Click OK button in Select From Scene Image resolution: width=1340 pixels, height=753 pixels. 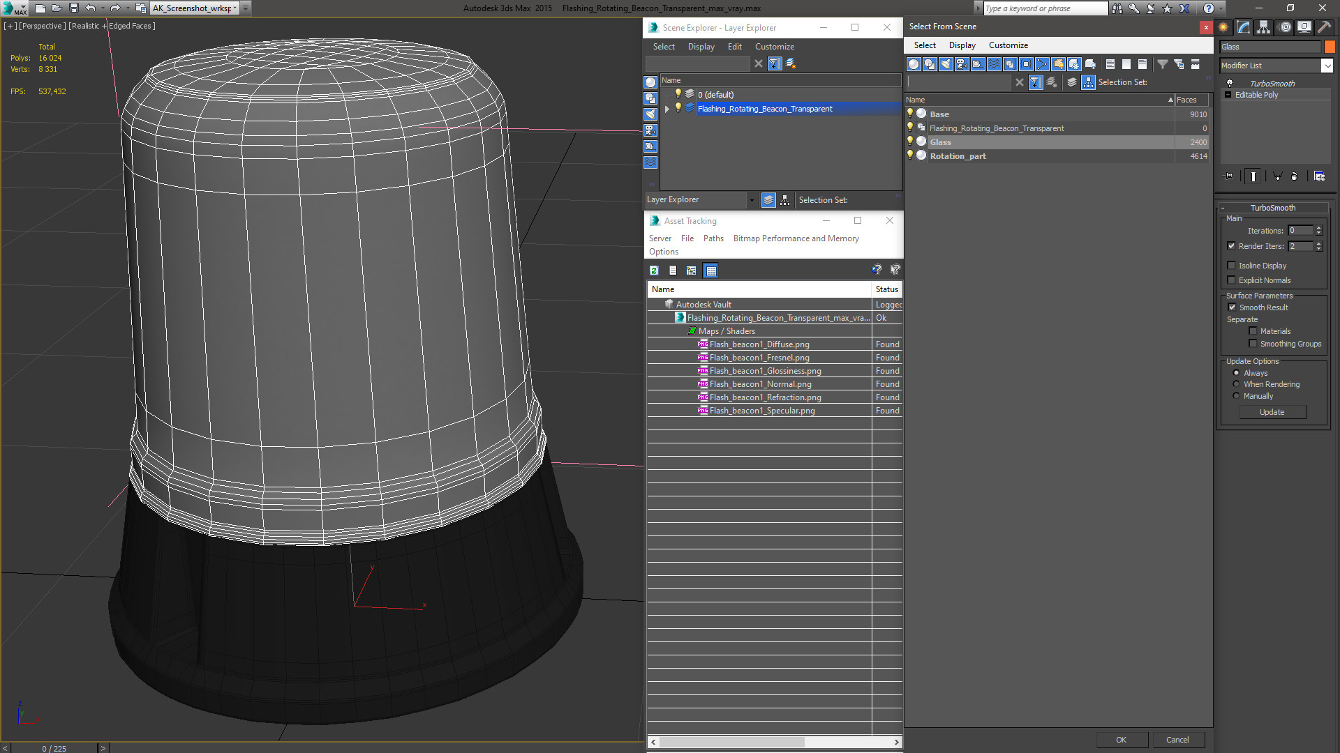click(1121, 740)
